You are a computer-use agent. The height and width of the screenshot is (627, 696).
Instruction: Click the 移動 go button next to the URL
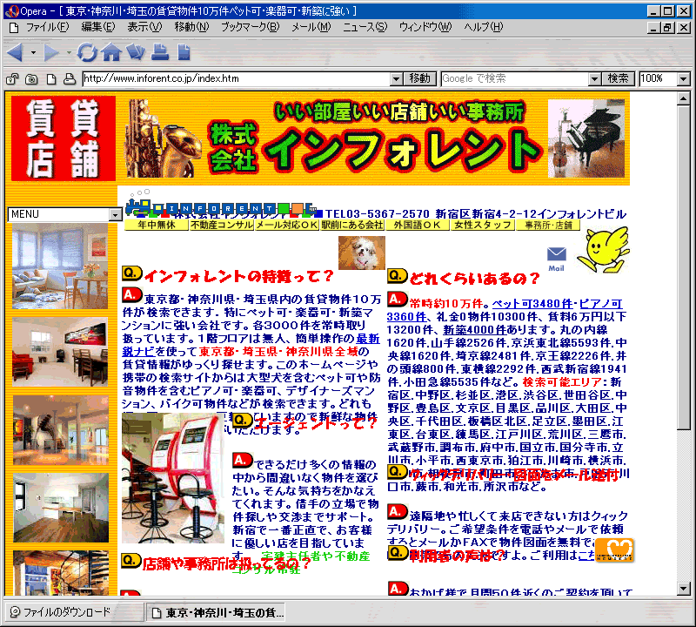(420, 79)
